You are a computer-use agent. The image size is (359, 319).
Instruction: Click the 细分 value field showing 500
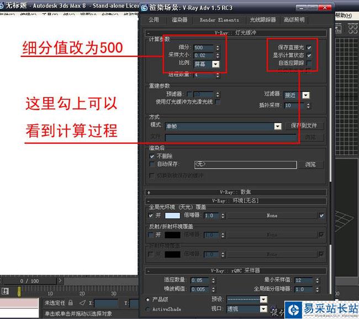(x=203, y=48)
